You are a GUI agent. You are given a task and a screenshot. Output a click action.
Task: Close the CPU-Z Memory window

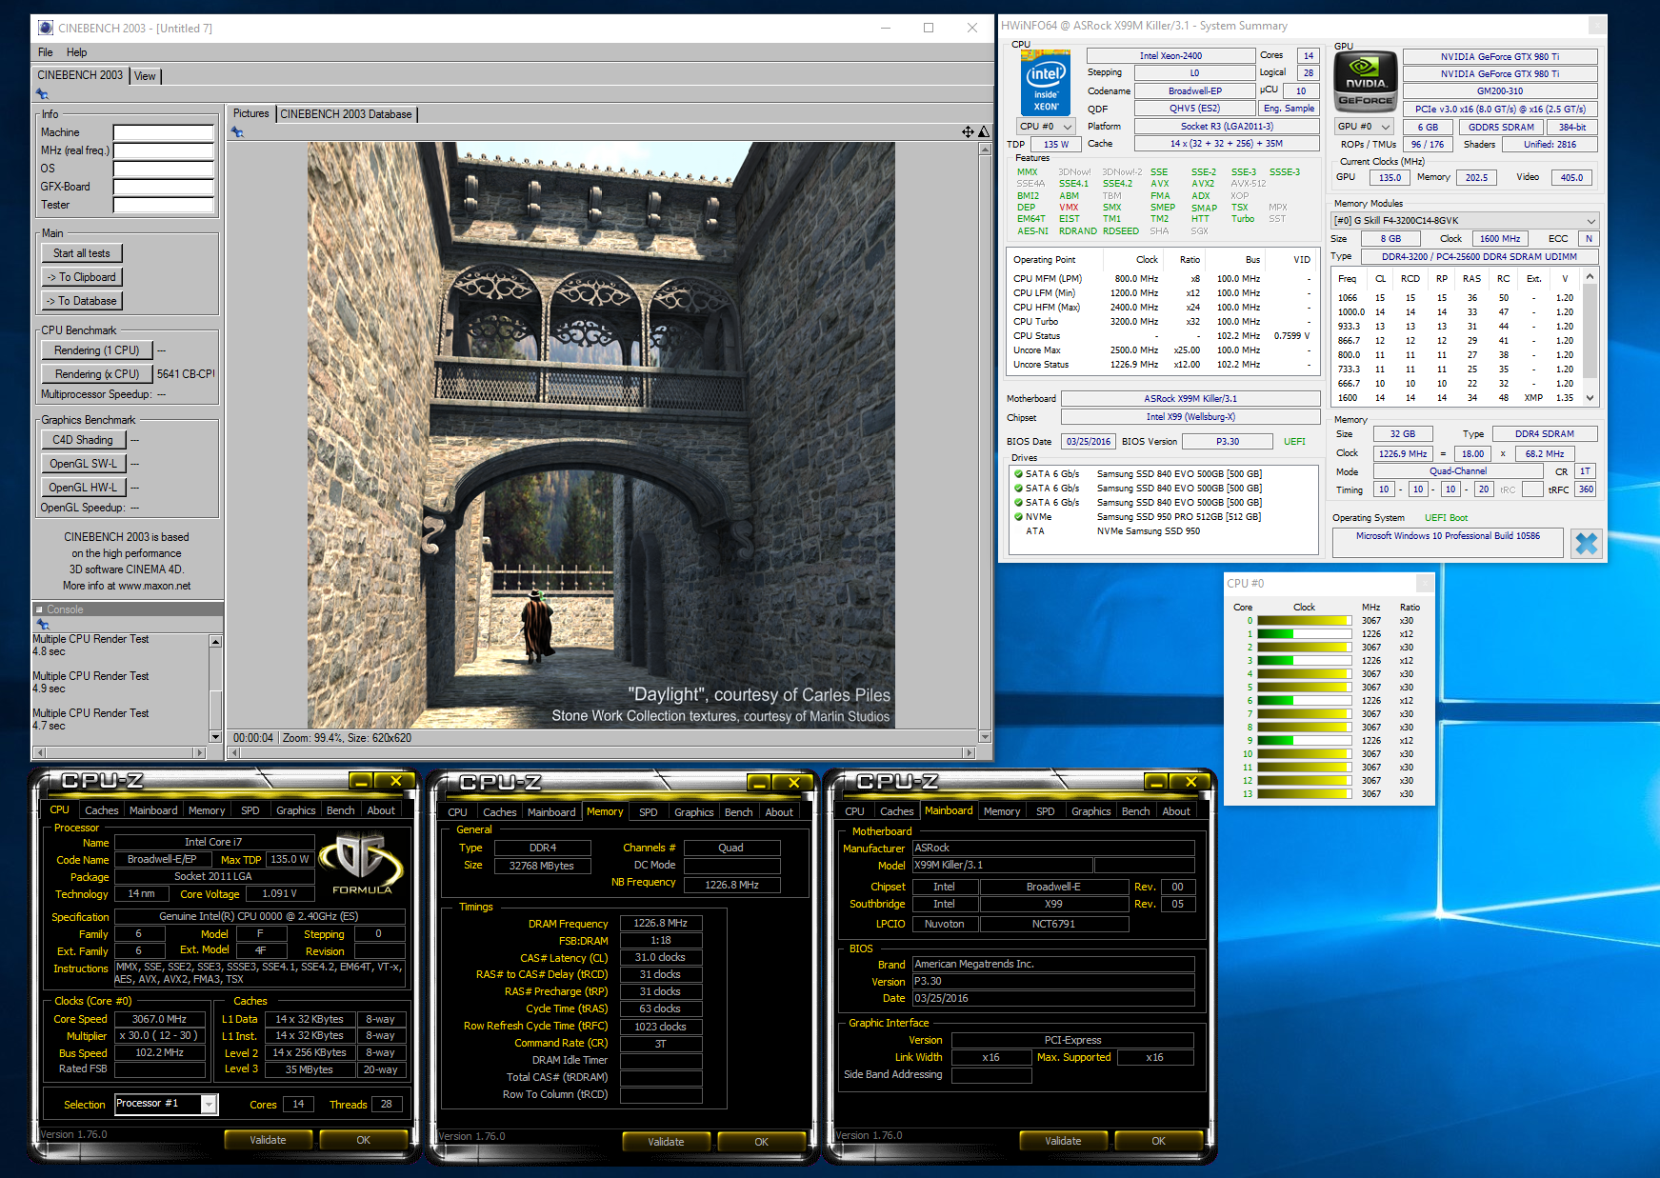[793, 783]
